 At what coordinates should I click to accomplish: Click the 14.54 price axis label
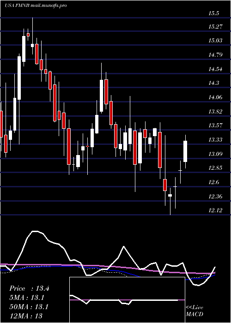216,69
